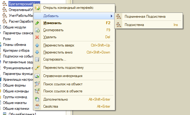Click the Find references to object icon

pos(37,84)
